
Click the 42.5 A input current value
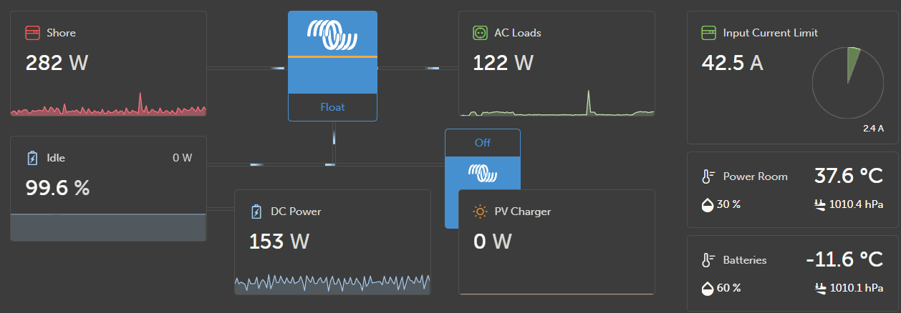pos(733,63)
